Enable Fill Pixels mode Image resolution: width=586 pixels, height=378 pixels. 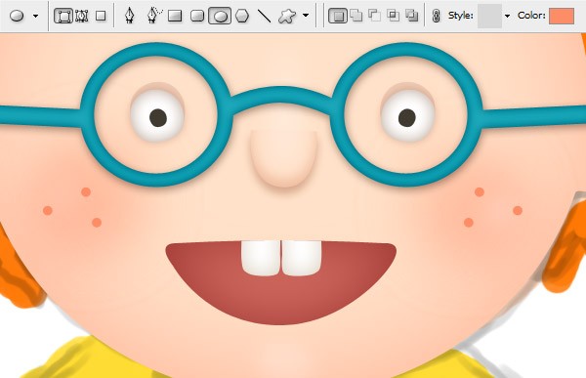click(101, 16)
